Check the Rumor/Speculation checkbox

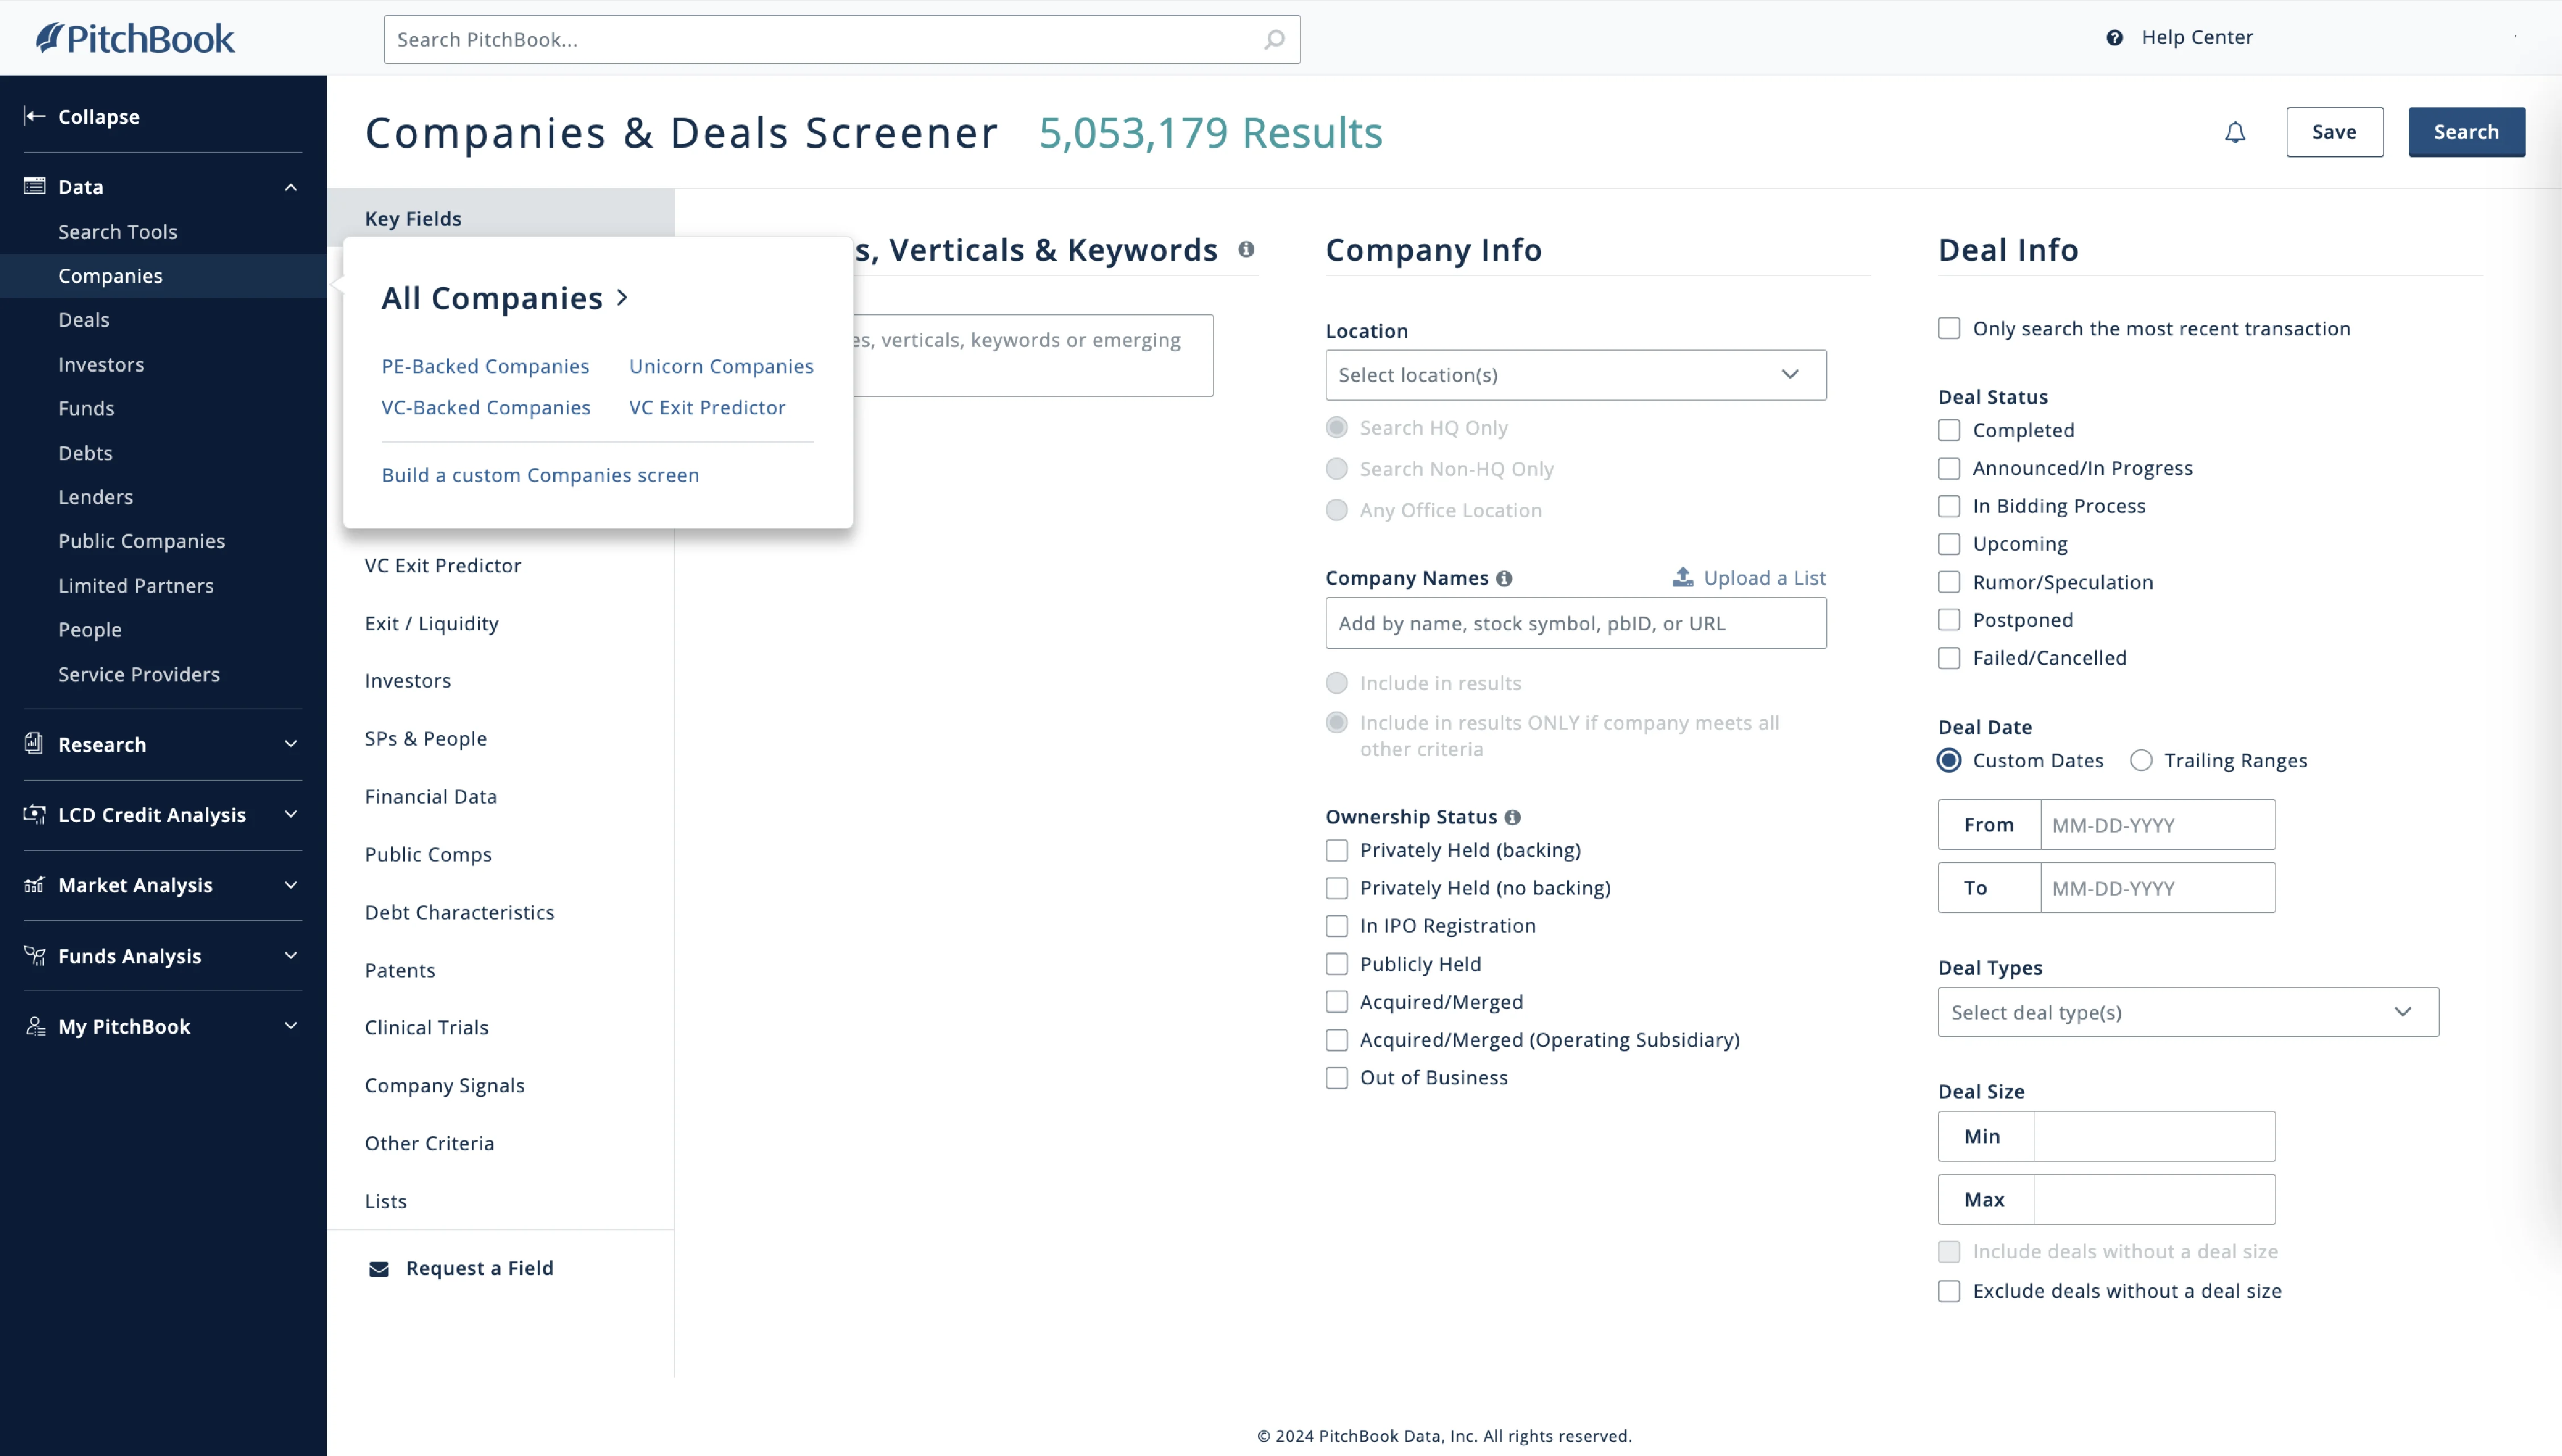click(1949, 582)
